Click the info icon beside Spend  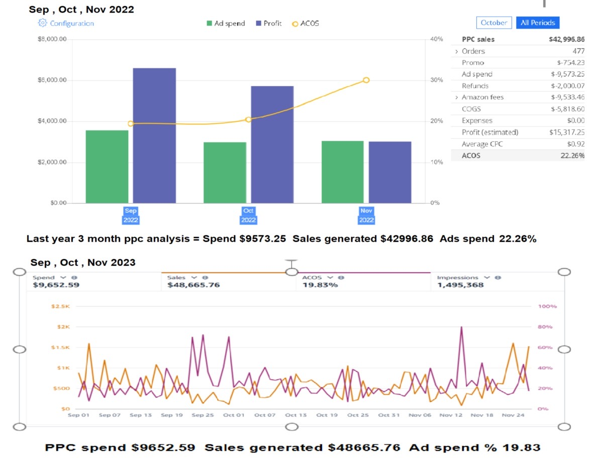click(74, 278)
